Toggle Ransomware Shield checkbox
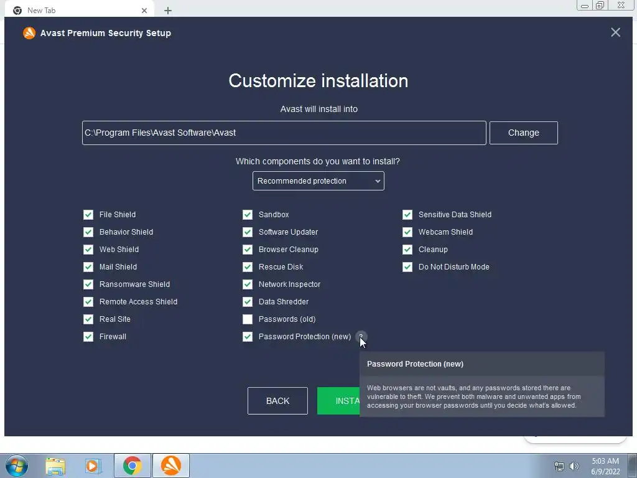This screenshot has width=637, height=478. pyautogui.click(x=88, y=284)
